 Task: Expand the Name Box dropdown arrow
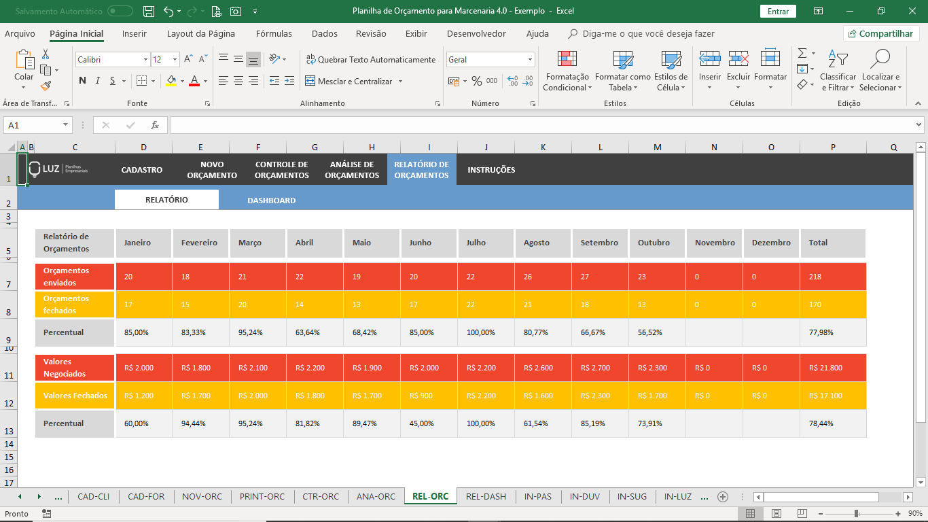[x=66, y=125]
